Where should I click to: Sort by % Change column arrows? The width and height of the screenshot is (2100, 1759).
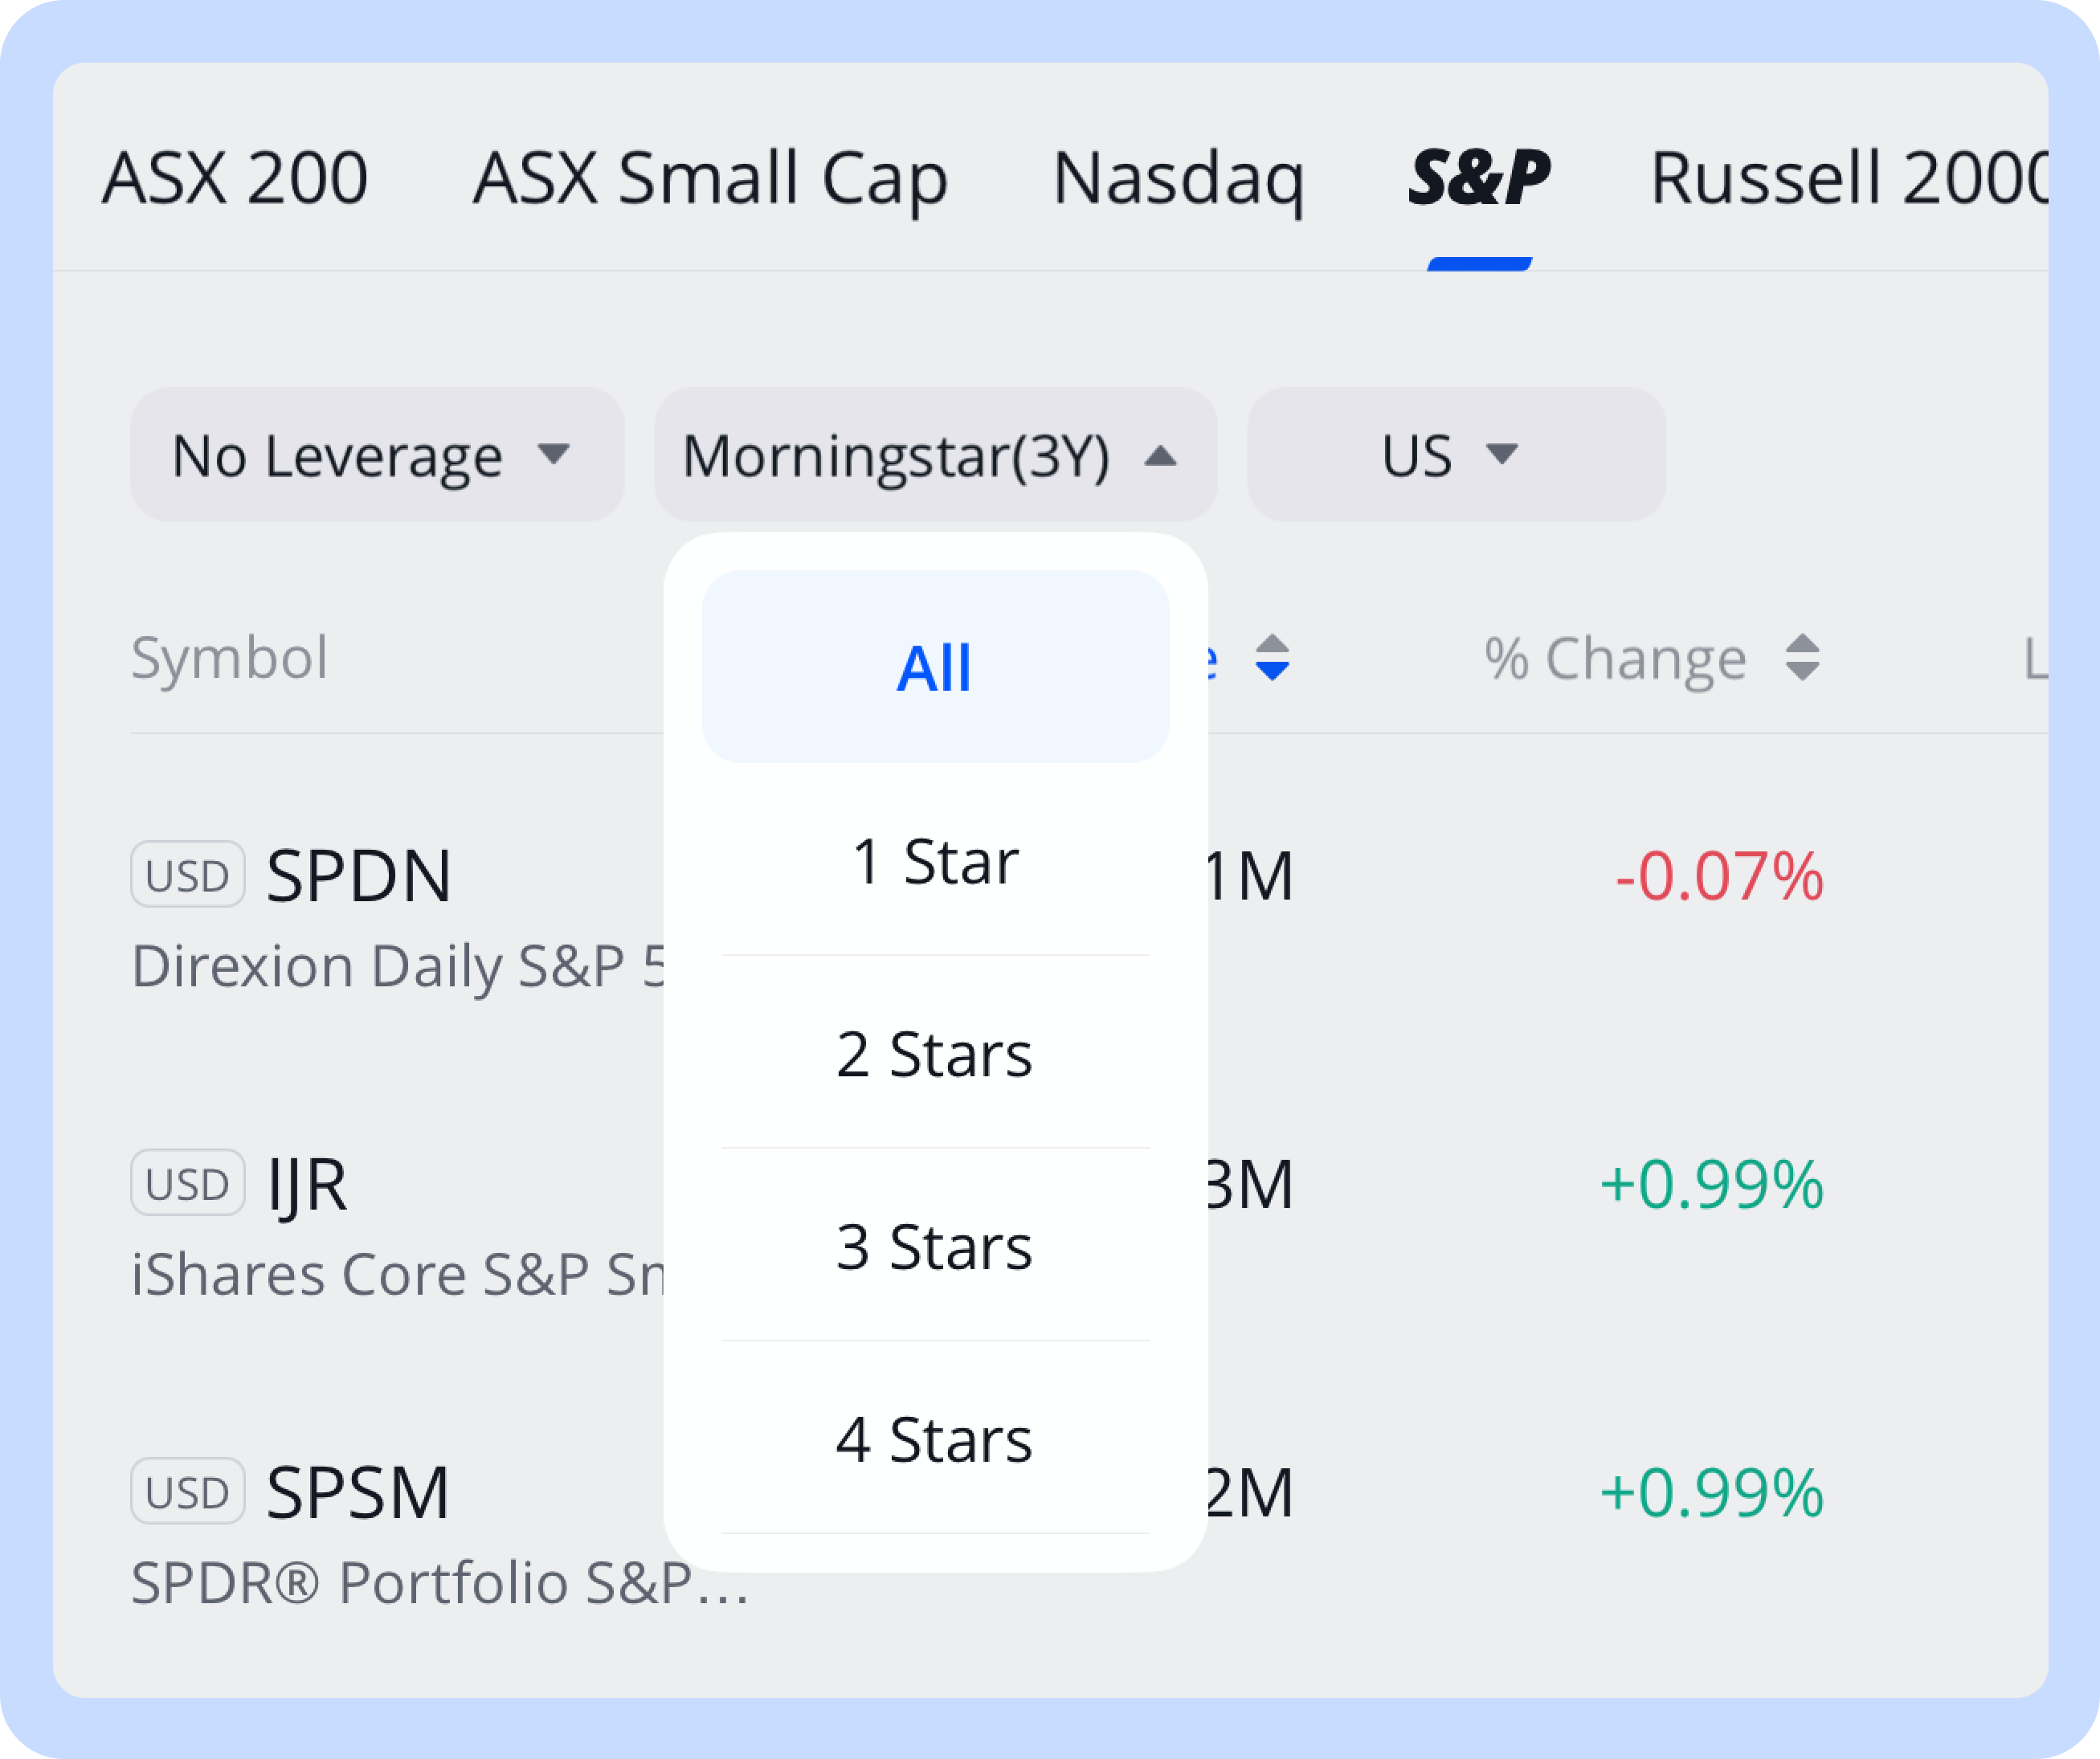pos(1802,658)
